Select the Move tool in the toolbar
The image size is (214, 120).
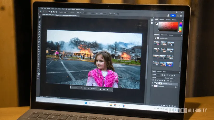tap(40, 17)
